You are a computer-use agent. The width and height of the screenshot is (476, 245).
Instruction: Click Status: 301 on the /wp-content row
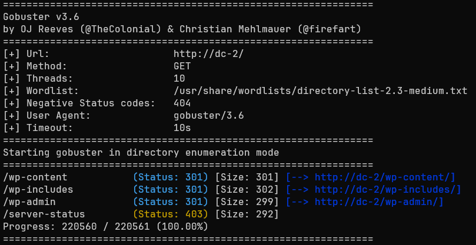(171, 177)
